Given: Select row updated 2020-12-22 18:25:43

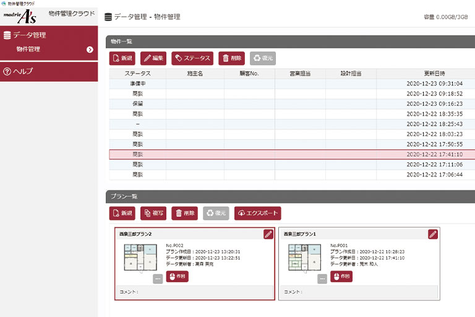Looking at the screenshot, I should point(292,124).
